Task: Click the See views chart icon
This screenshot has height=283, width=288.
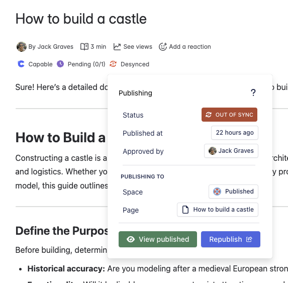Action: [117, 47]
